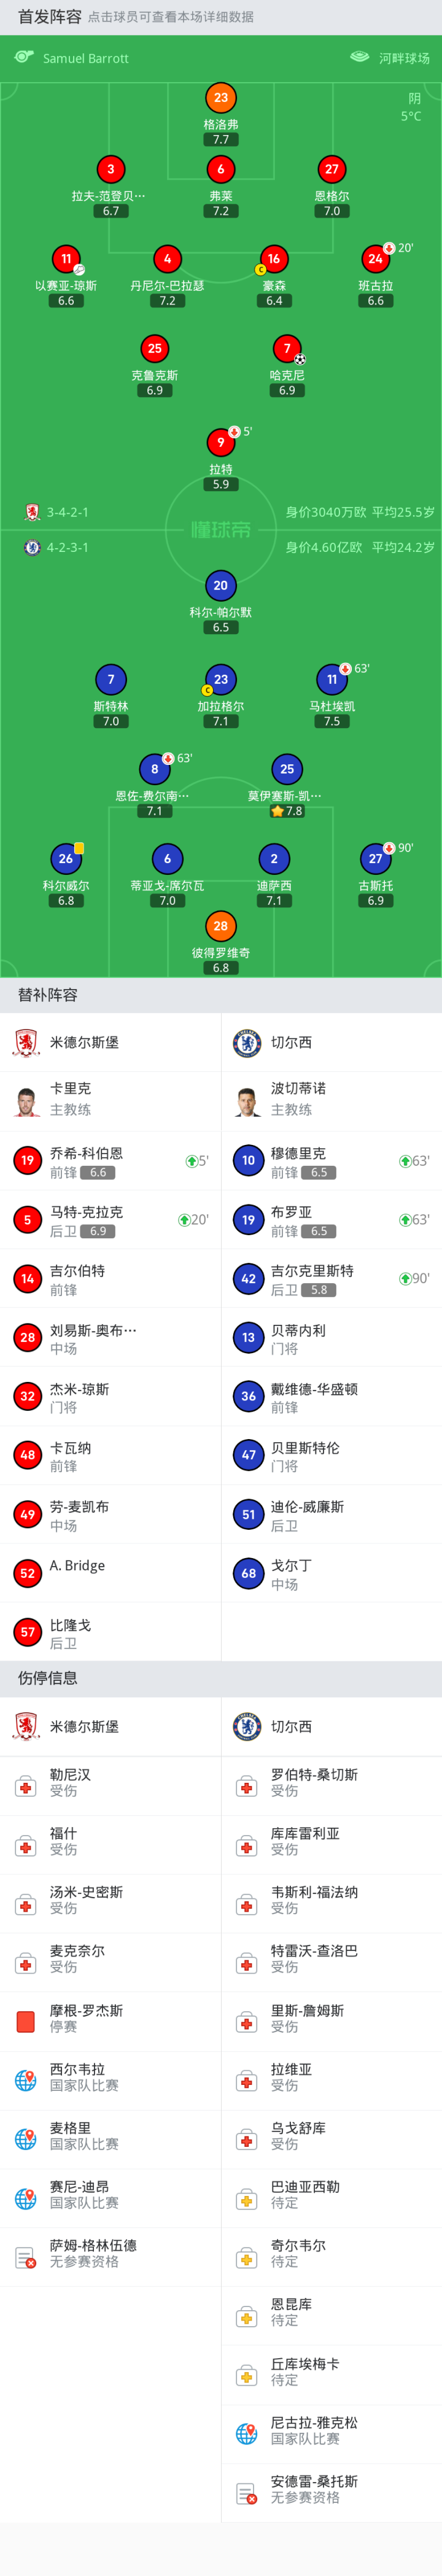Click the ineligible icon beside 萨姆-格林伍德

tap(26, 2257)
